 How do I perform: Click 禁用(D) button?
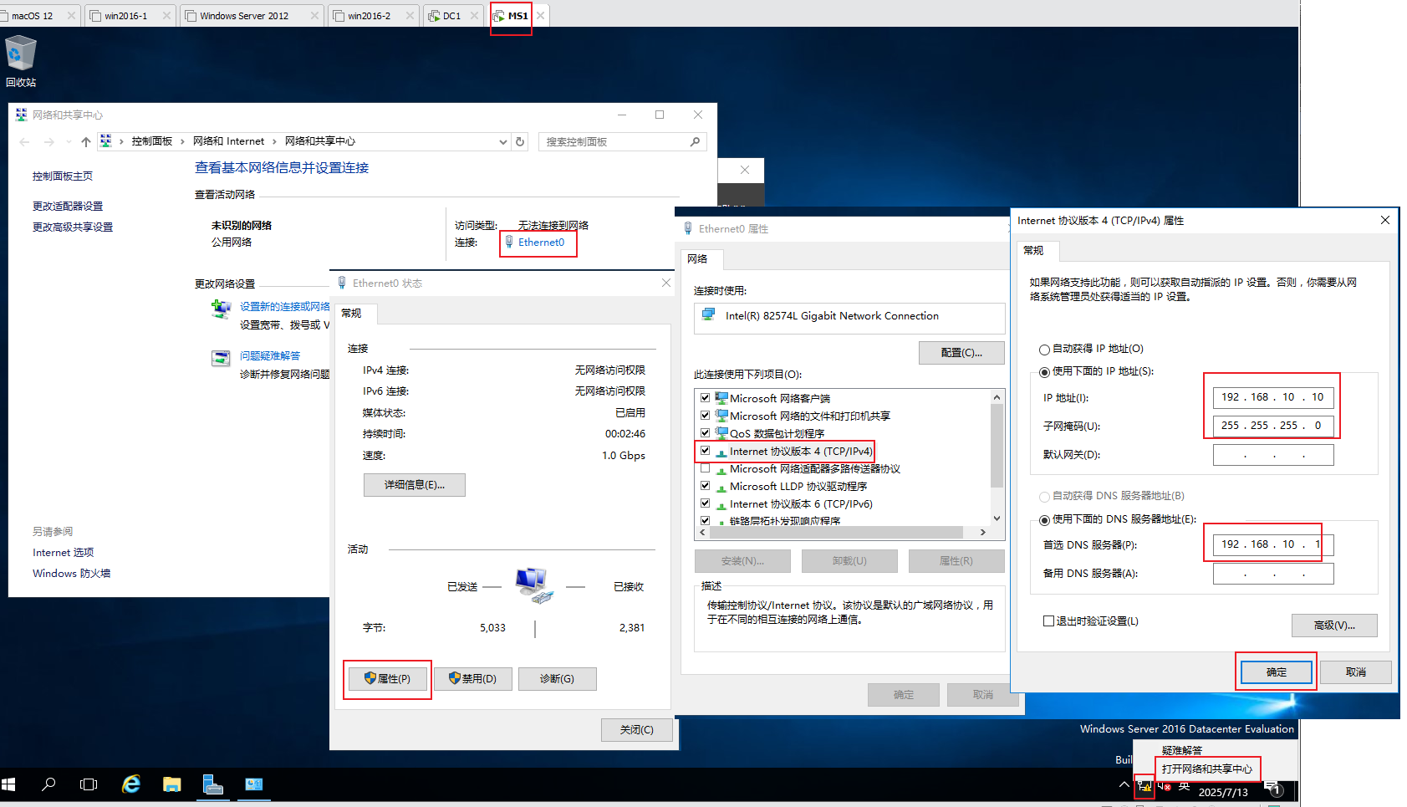473,679
